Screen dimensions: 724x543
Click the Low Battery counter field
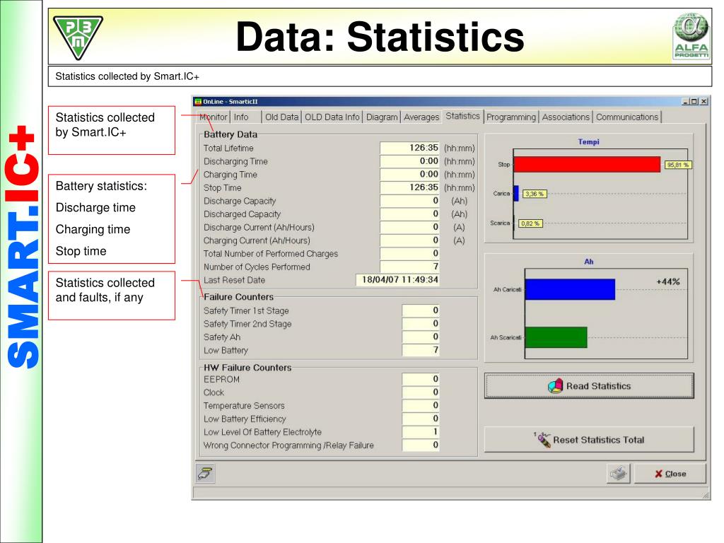click(x=421, y=350)
